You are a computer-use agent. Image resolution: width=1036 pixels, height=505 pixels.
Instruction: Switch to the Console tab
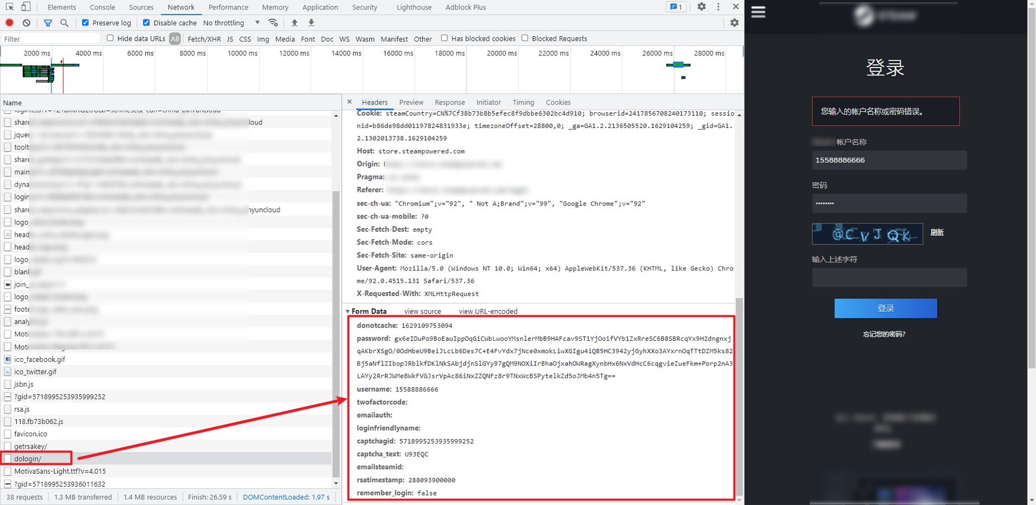pyautogui.click(x=102, y=7)
